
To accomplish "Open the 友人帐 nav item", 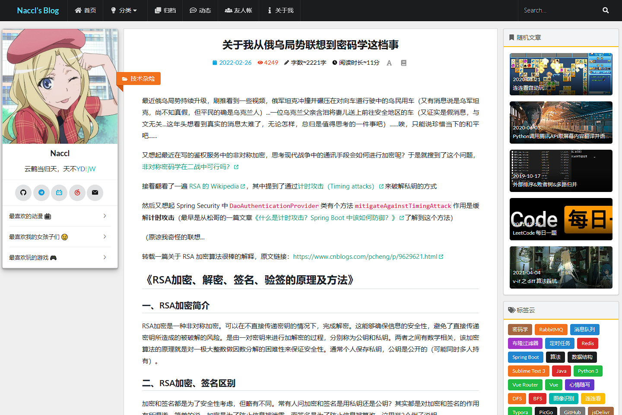I will [x=238, y=10].
